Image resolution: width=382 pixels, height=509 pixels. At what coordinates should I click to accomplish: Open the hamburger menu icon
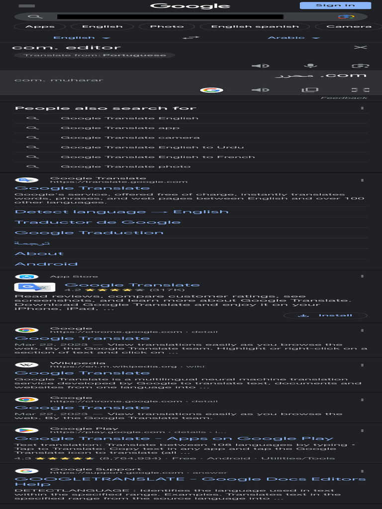[27, 6]
